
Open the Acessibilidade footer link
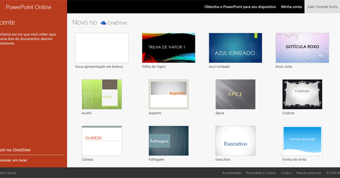(231, 173)
